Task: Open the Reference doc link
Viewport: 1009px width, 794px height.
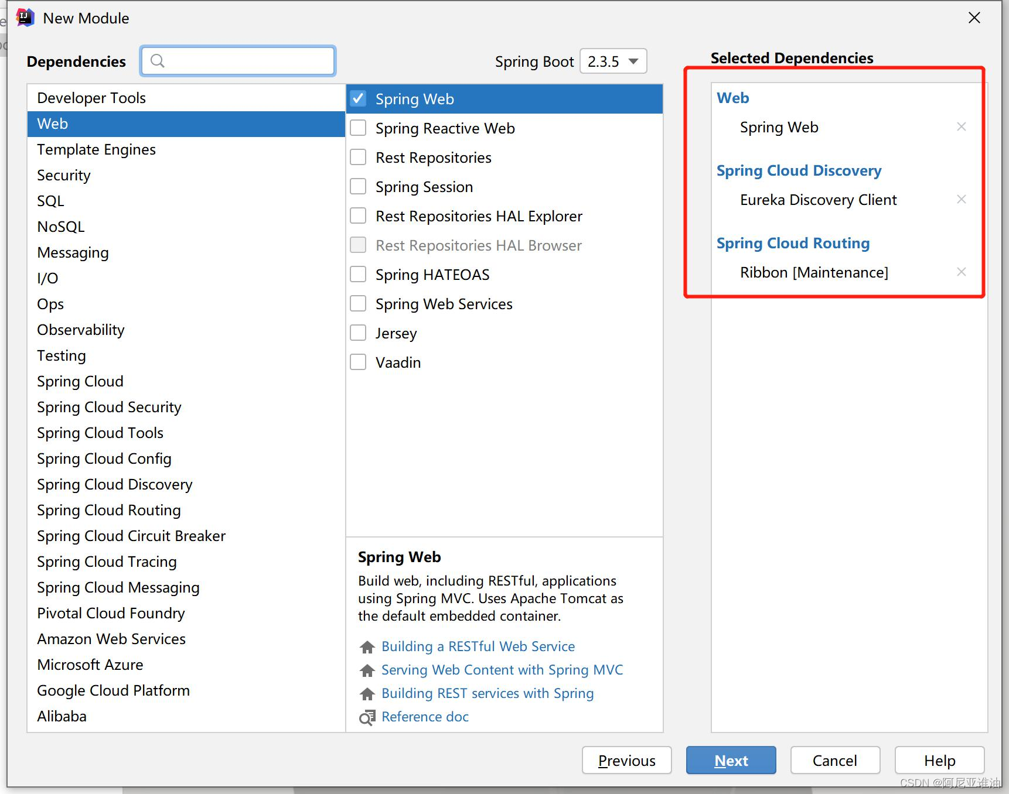Action: [x=425, y=717]
